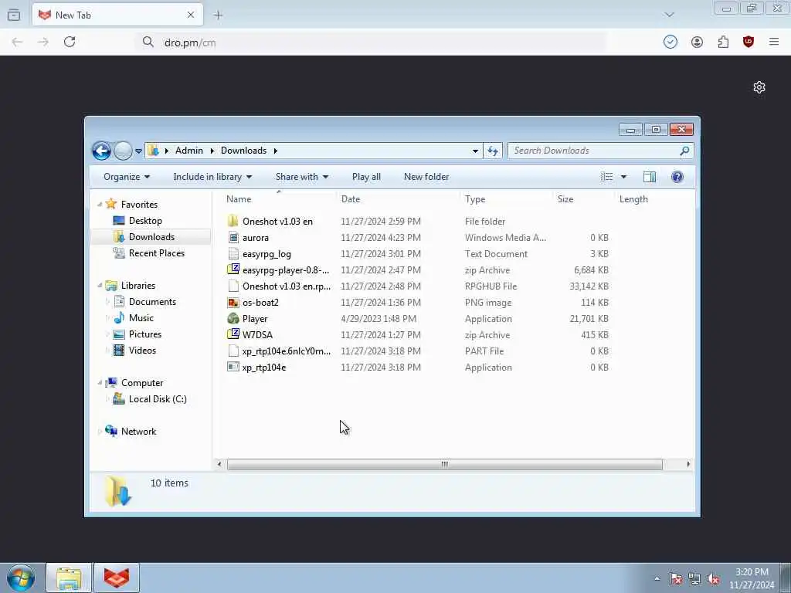The image size is (791, 593).
Task: Open Recent Places in Favorites
Action: pos(156,253)
